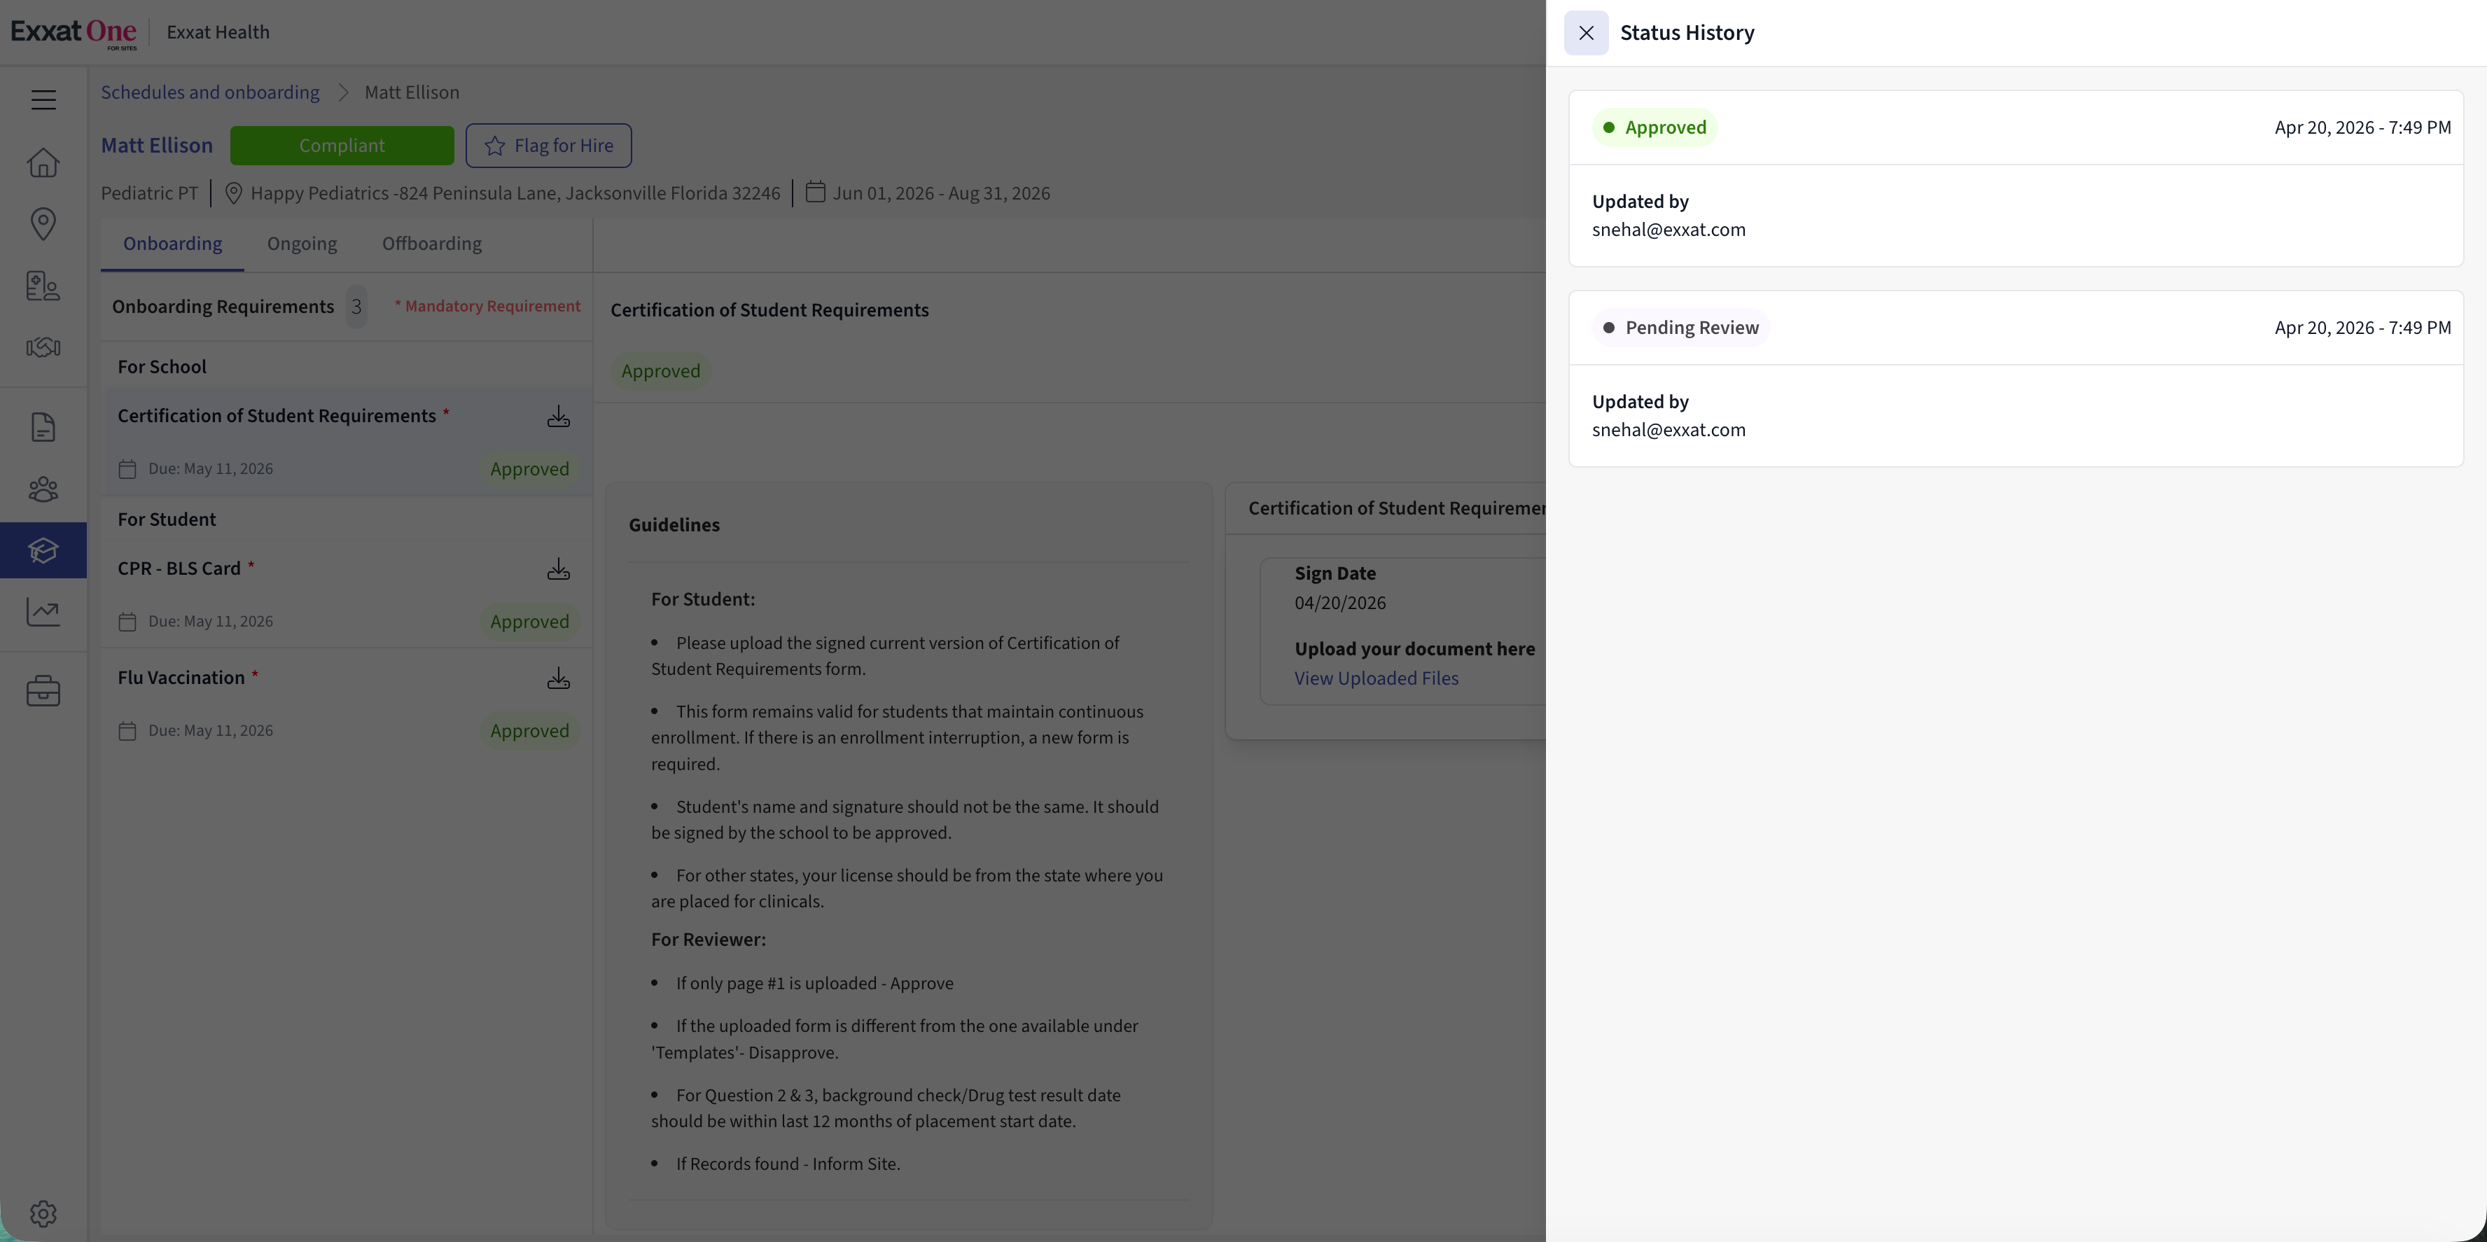Open Schedules and onboarding breadcrumb link

pos(211,92)
